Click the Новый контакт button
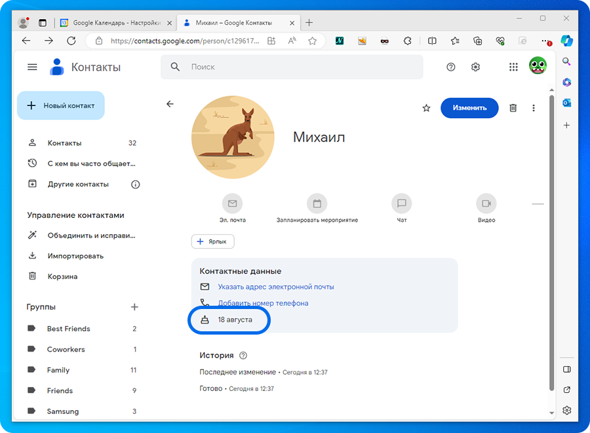Screen dimensions: 590x433 tap(61, 106)
